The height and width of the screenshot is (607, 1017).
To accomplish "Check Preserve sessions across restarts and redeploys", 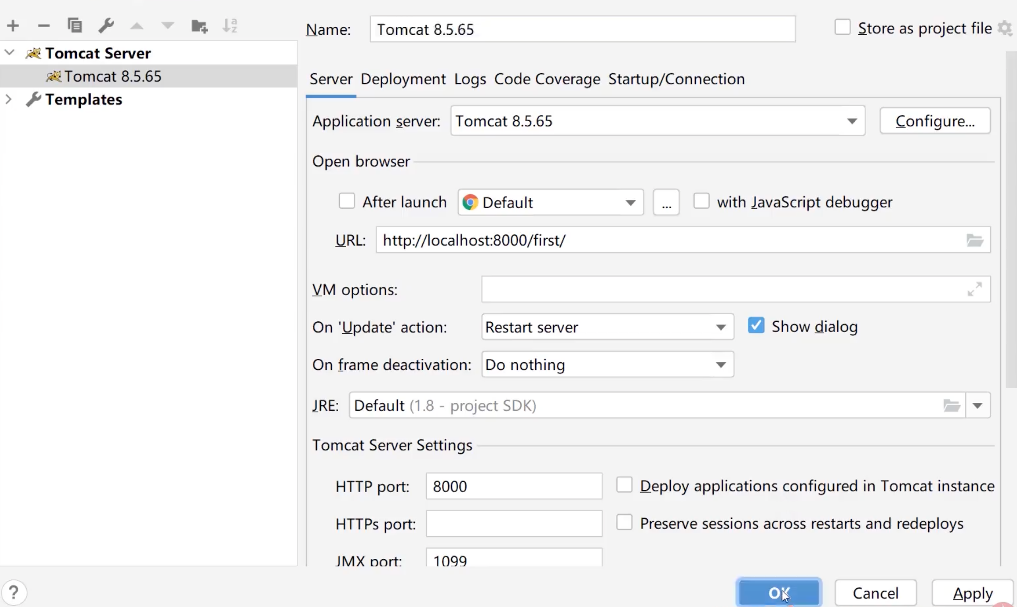I will (624, 522).
